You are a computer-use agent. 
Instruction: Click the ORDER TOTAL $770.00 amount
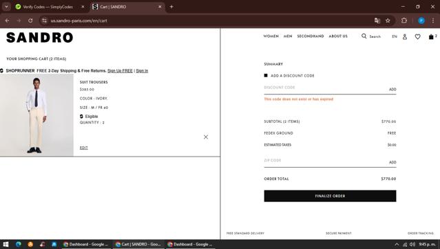coord(388,179)
